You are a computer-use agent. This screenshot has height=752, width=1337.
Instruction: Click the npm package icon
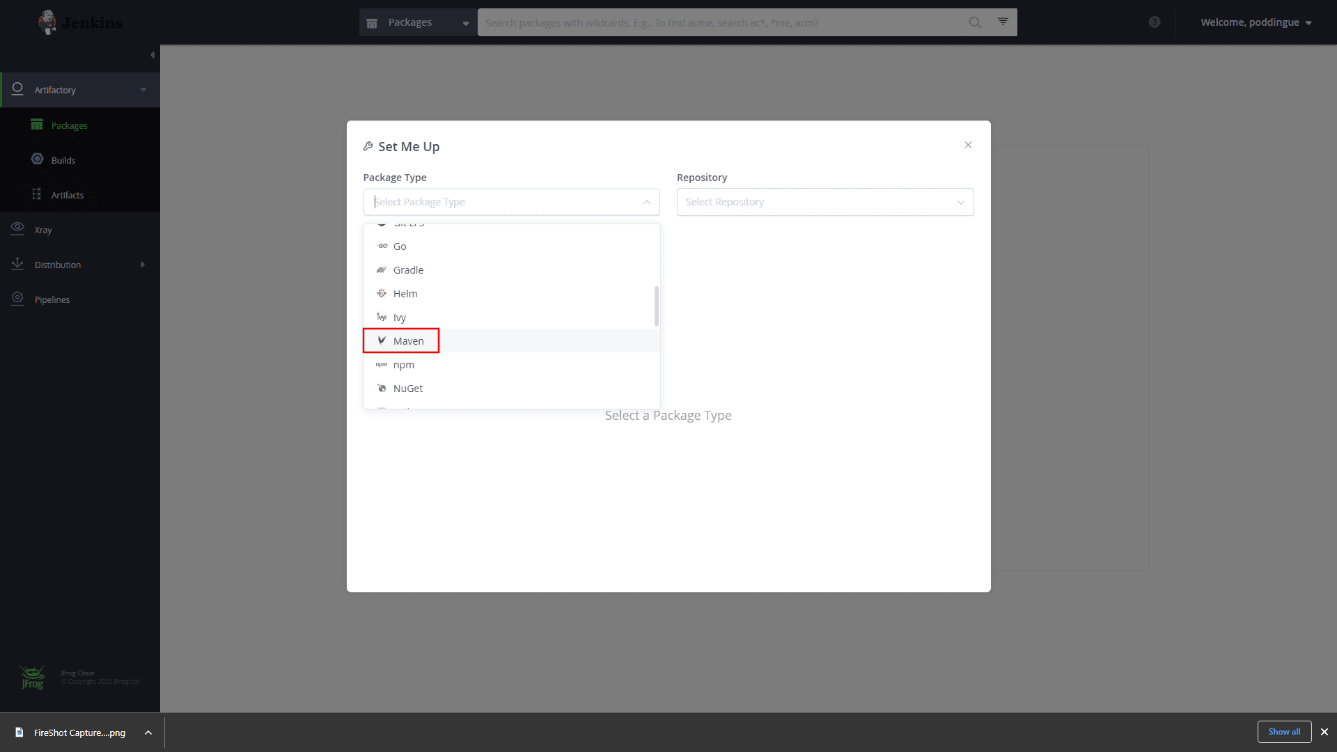[382, 364]
